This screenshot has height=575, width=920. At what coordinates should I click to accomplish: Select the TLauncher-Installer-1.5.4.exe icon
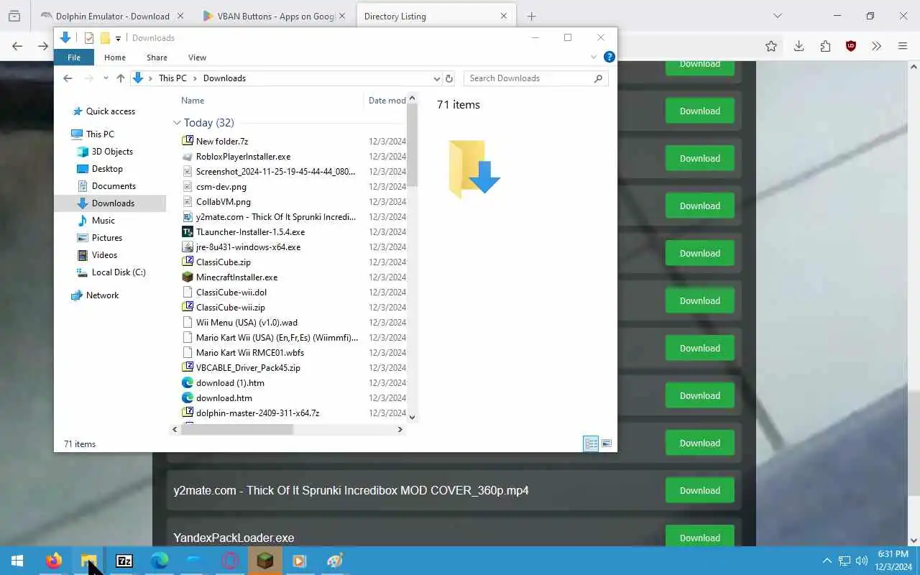(x=188, y=231)
